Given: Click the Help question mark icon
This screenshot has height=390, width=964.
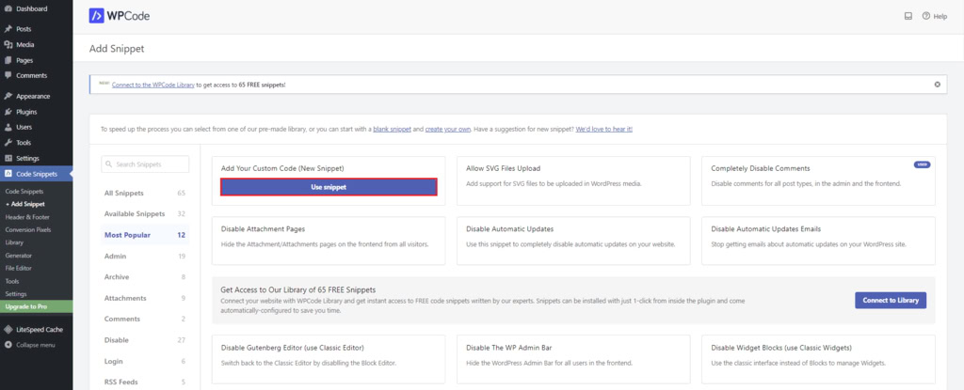Looking at the screenshot, I should coord(925,16).
